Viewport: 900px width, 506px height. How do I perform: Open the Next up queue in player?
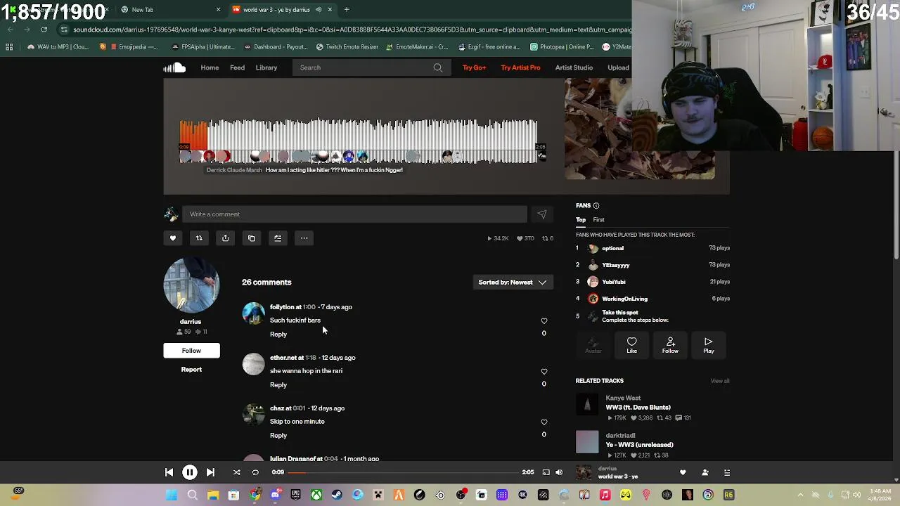[727, 473]
